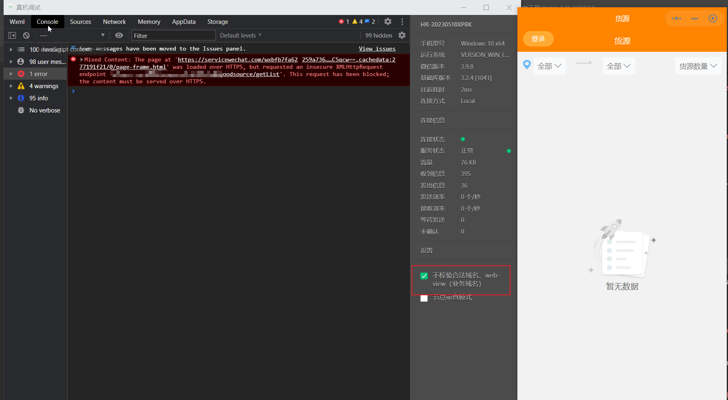
Task: Clear console with the ban icon
Action: point(26,36)
